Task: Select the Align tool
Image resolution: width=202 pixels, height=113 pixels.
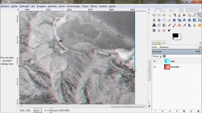Action: [164, 20]
